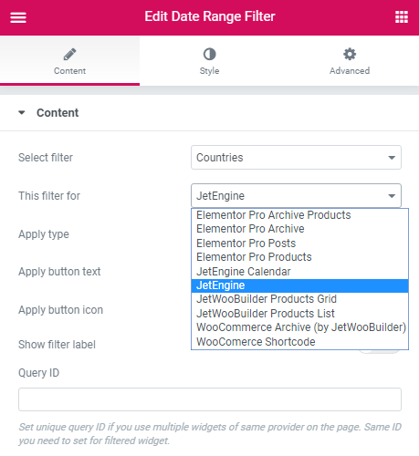Pick the highlighted JetEngine option
This screenshot has height=456, width=419.
(299, 285)
